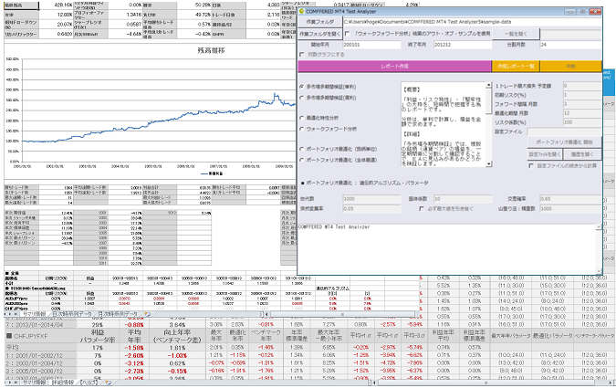Click the 最適化期間 月数 field showing 12
This screenshot has height=388, width=616.
click(582, 113)
